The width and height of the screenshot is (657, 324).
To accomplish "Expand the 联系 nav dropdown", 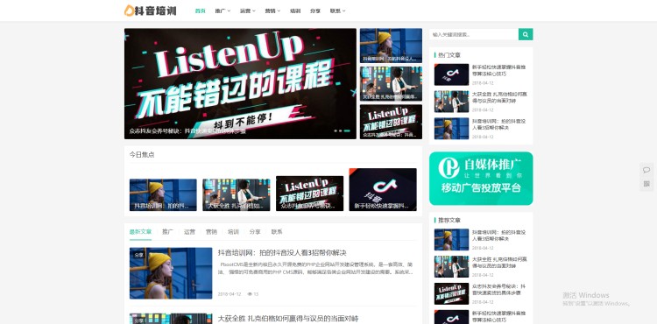I will point(338,11).
